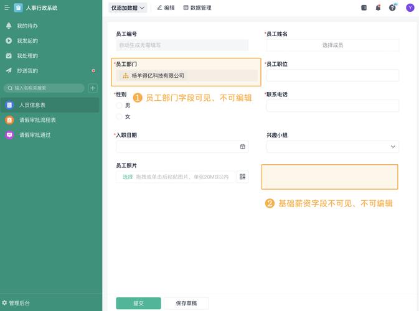Click the 编辑 pencil icon

(159, 7)
